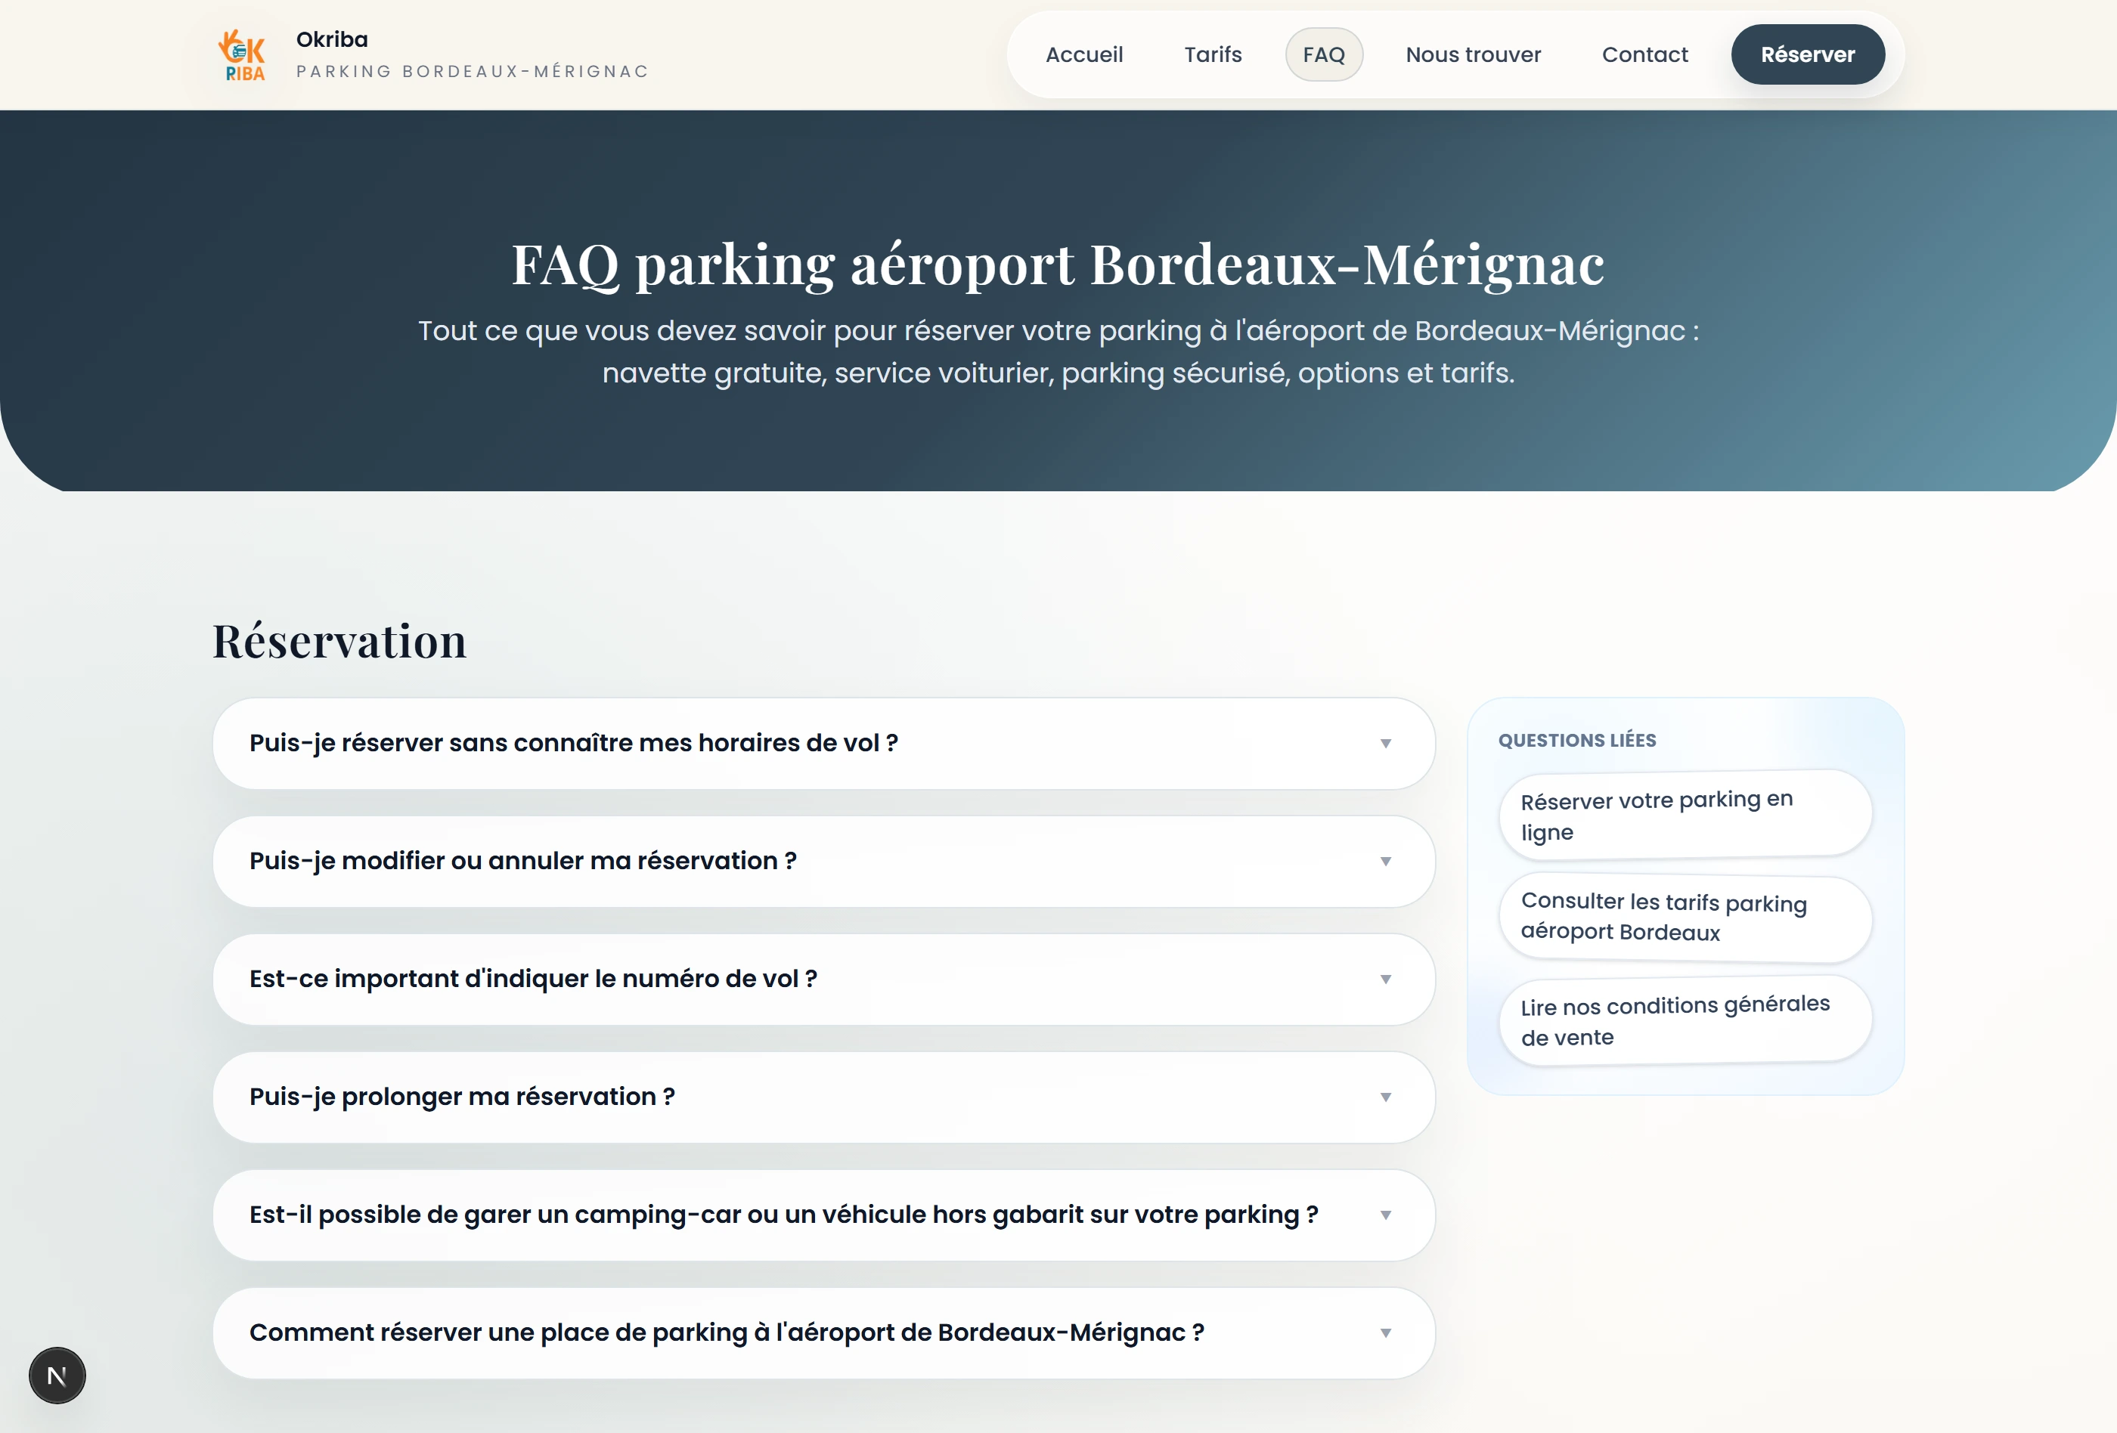
Task: Expand arrow for modifier ou annuler question
Action: 1386,862
